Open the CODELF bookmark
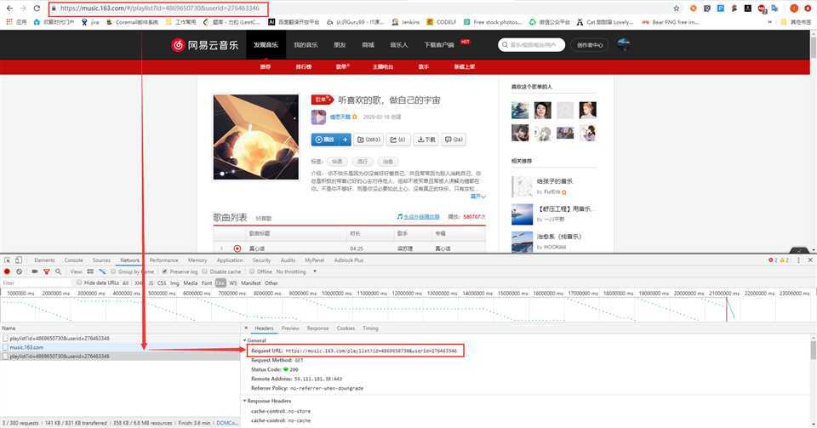Image resolution: width=817 pixels, height=428 pixels. coord(442,22)
